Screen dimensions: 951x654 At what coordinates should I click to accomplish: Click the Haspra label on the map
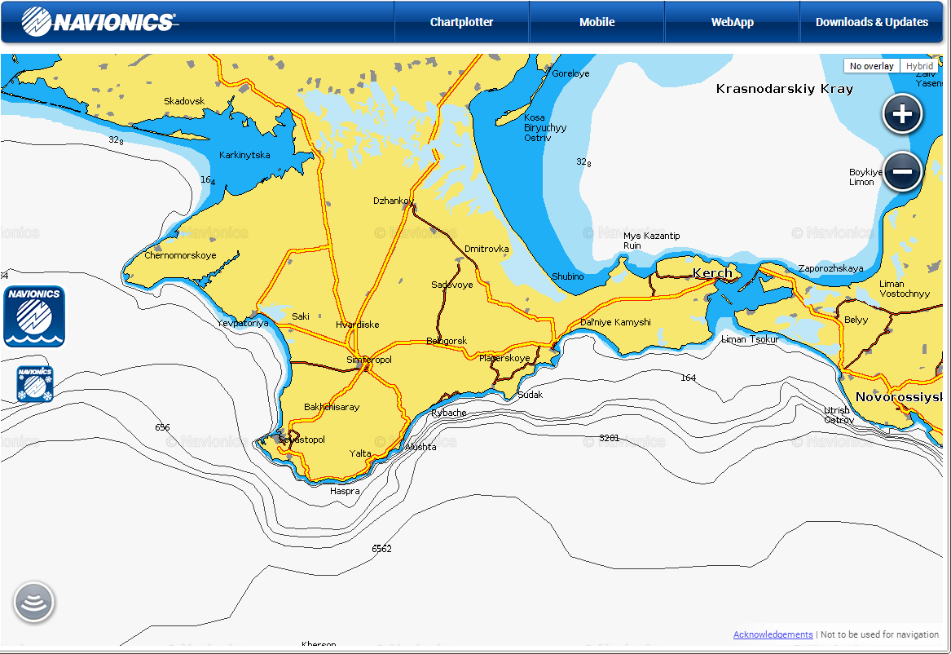tap(345, 492)
